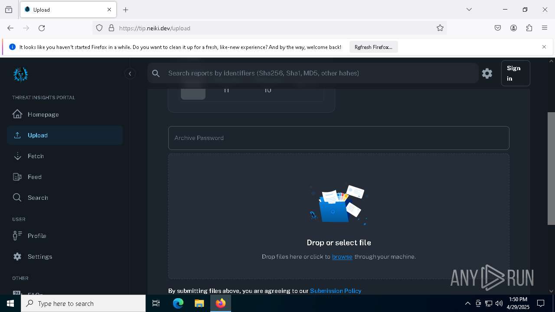The width and height of the screenshot is (555, 312).
Task: Click the Firefox back arrow
Action: click(x=10, y=28)
